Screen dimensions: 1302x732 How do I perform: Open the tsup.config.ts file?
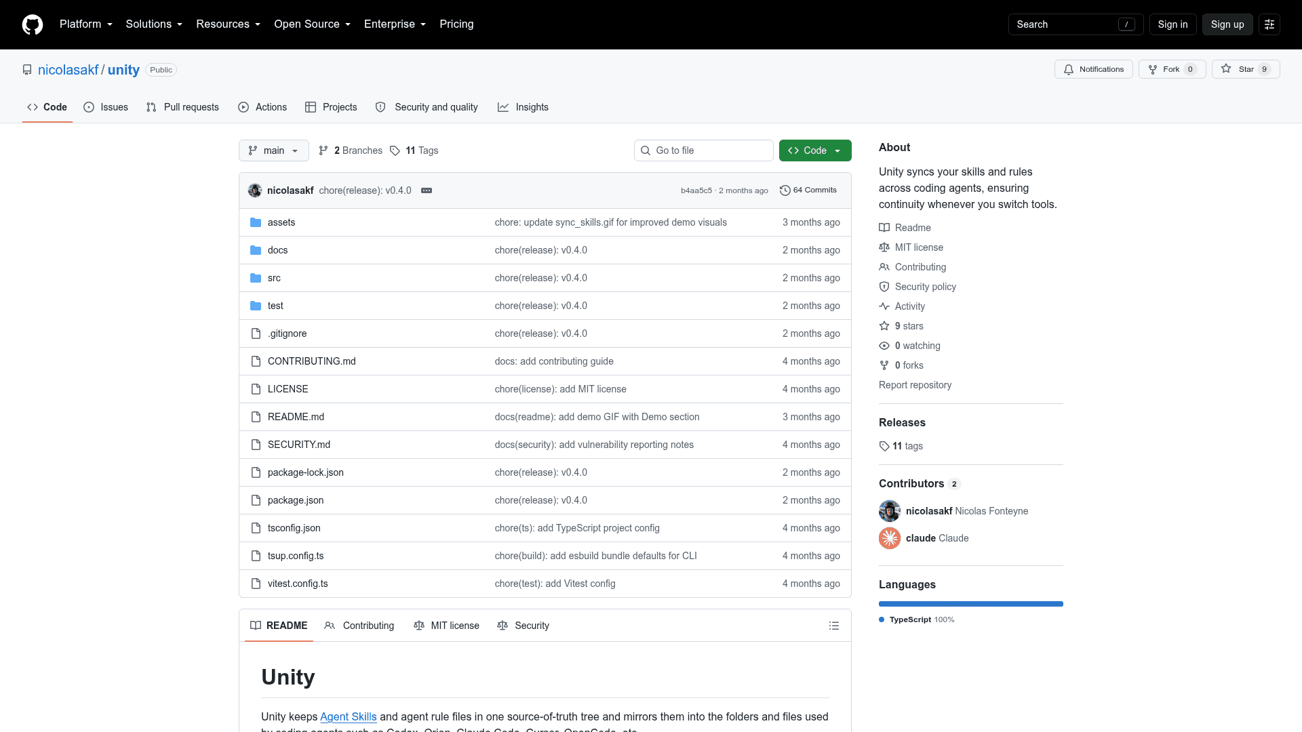296,556
